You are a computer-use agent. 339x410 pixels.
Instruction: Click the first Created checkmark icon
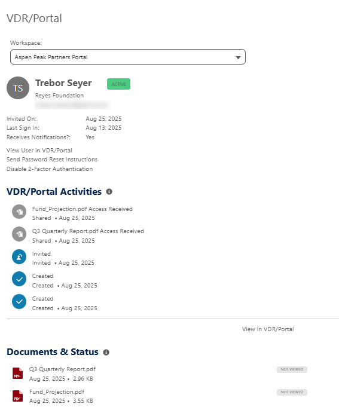tap(19, 279)
